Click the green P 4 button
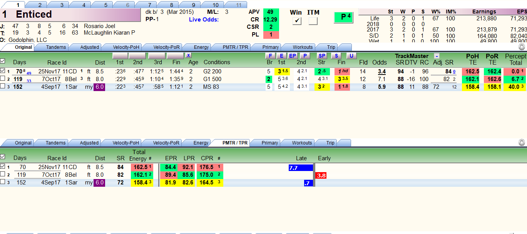Screen dimensions: 527x234 343,17
